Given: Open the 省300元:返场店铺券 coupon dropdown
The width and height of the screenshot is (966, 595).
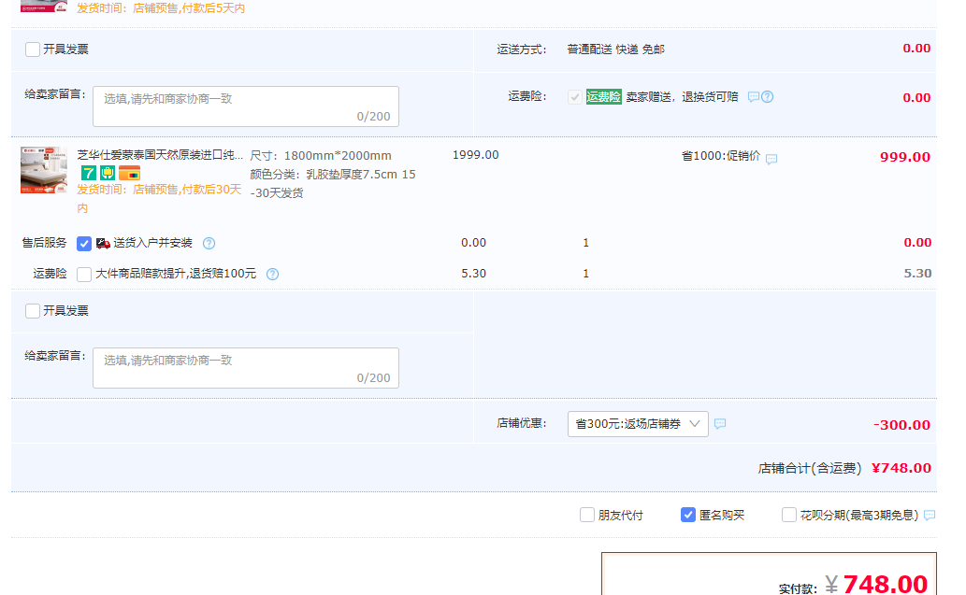Looking at the screenshot, I should pyautogui.click(x=638, y=424).
